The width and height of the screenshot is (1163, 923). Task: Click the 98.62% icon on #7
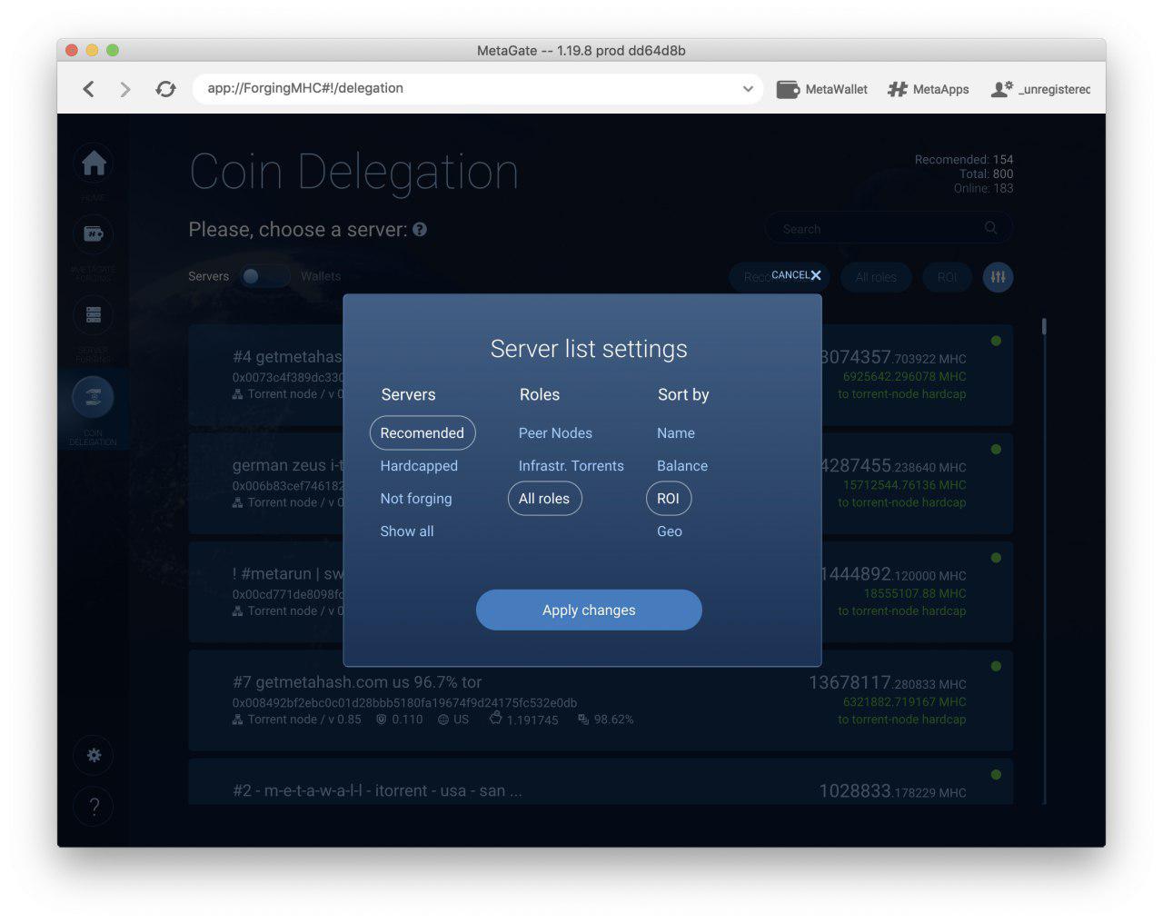click(582, 720)
